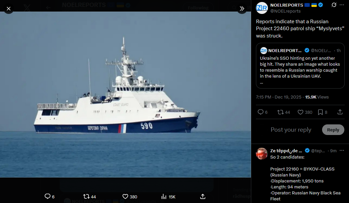Close the image viewer with X icon

tap(8, 9)
